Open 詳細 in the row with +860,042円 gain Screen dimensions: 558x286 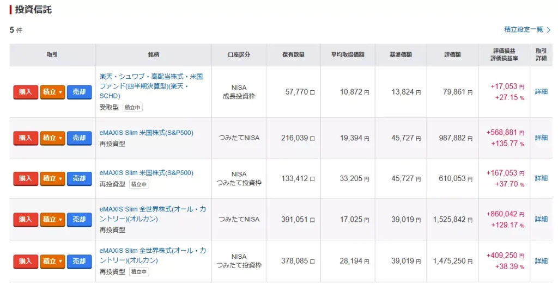541,219
